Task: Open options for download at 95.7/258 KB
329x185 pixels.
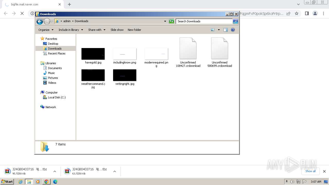Action: tap(55, 171)
